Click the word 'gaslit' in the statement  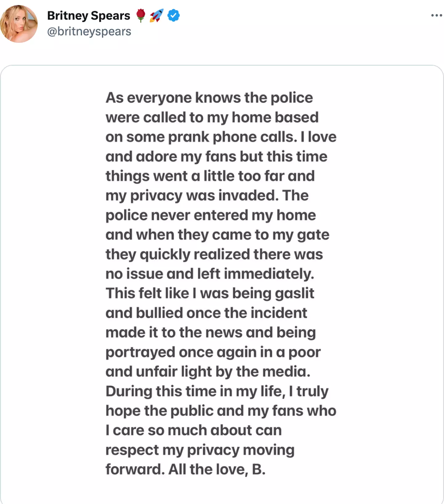294,293
